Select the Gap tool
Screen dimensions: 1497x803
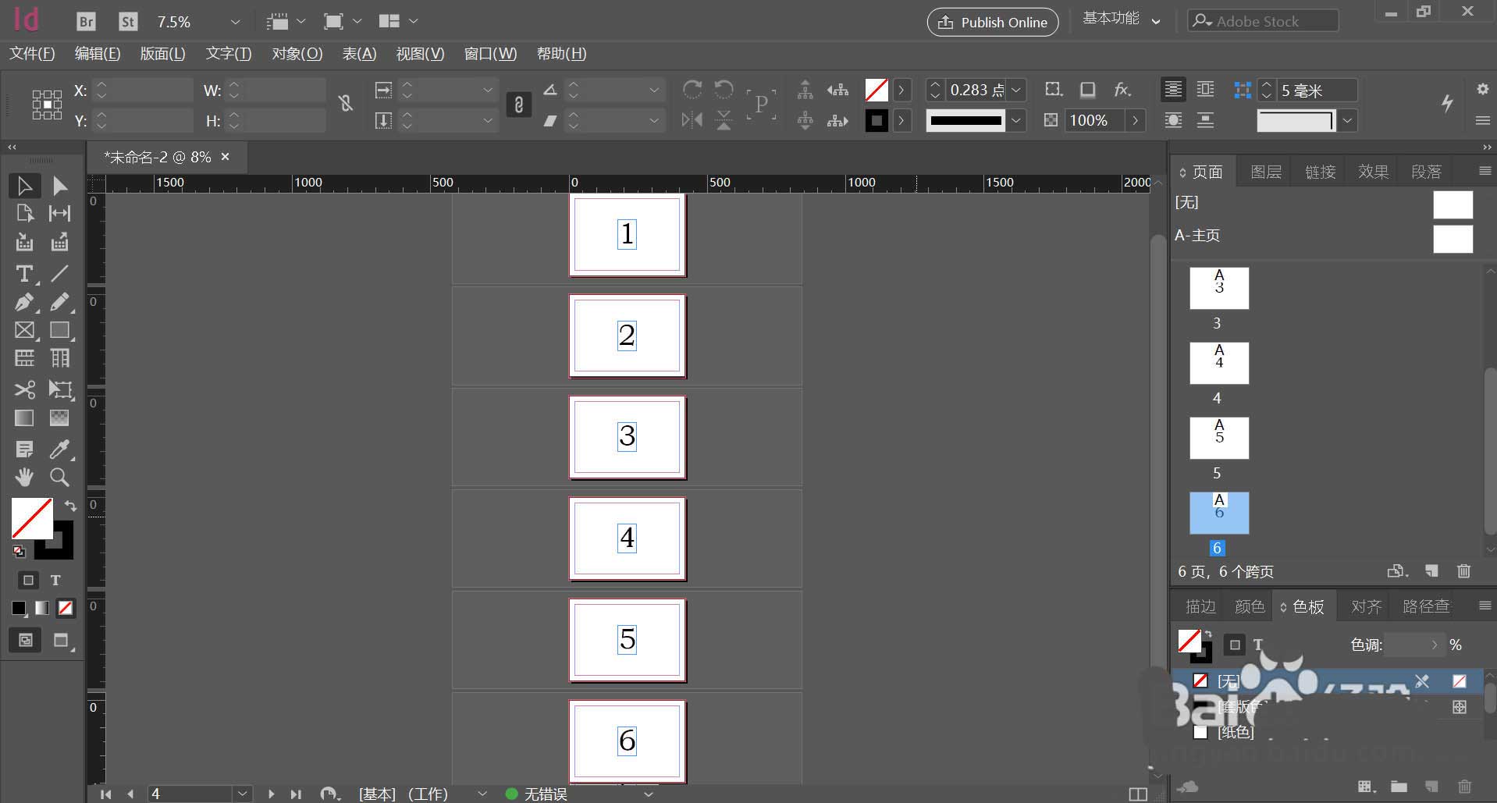(60, 214)
